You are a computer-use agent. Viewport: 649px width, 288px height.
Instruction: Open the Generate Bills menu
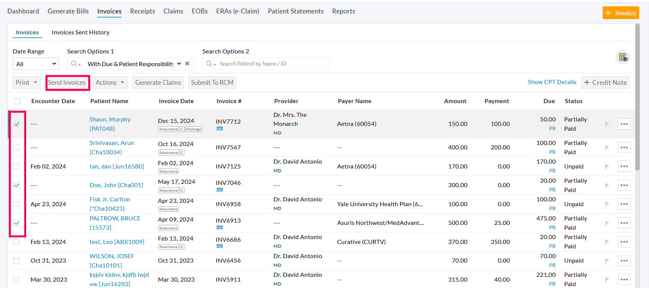(x=68, y=11)
